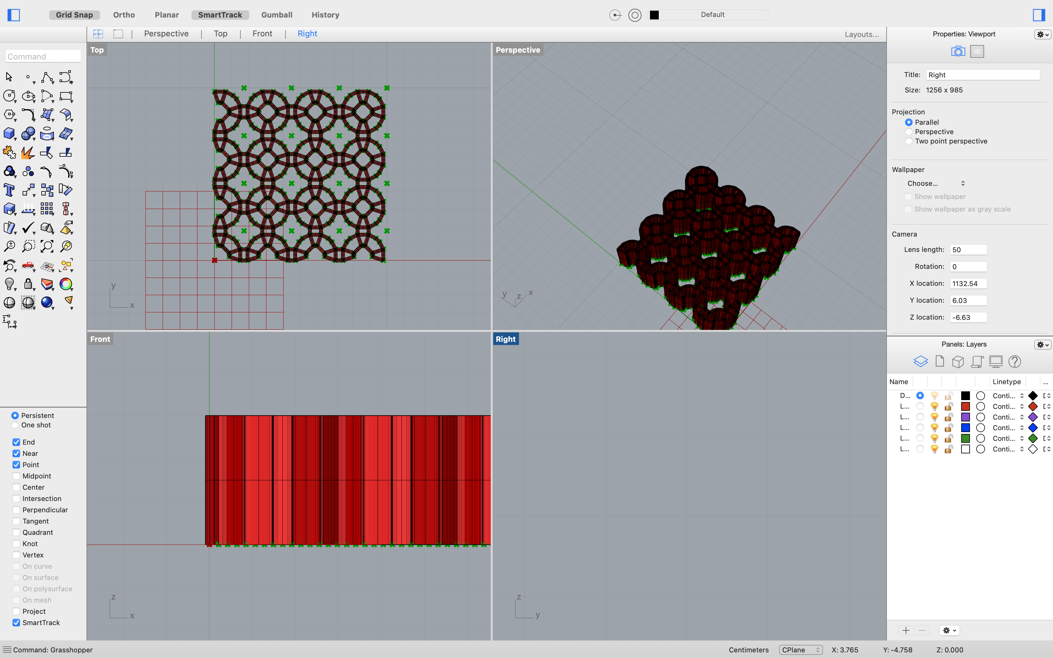The image size is (1053, 658).
Task: Choose the Box solid tool
Action: [9, 133]
